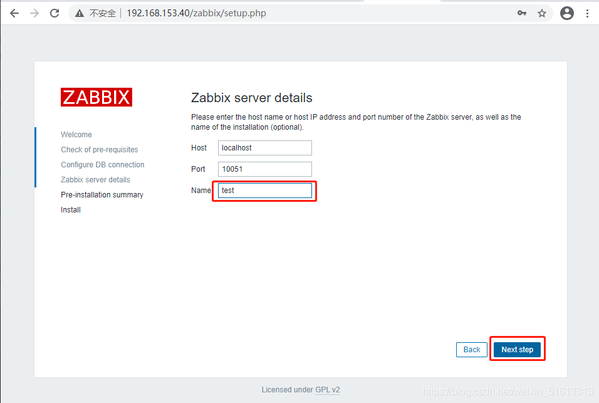The height and width of the screenshot is (403, 599).
Task: Open the GPL v2 license link
Action: pos(328,390)
